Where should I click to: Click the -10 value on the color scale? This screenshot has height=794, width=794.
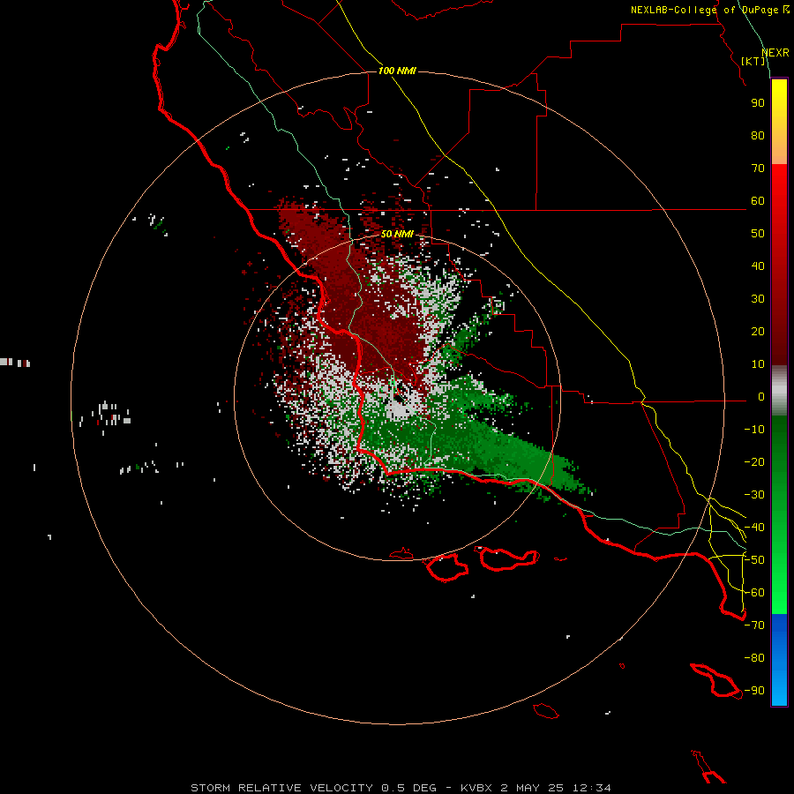point(754,430)
